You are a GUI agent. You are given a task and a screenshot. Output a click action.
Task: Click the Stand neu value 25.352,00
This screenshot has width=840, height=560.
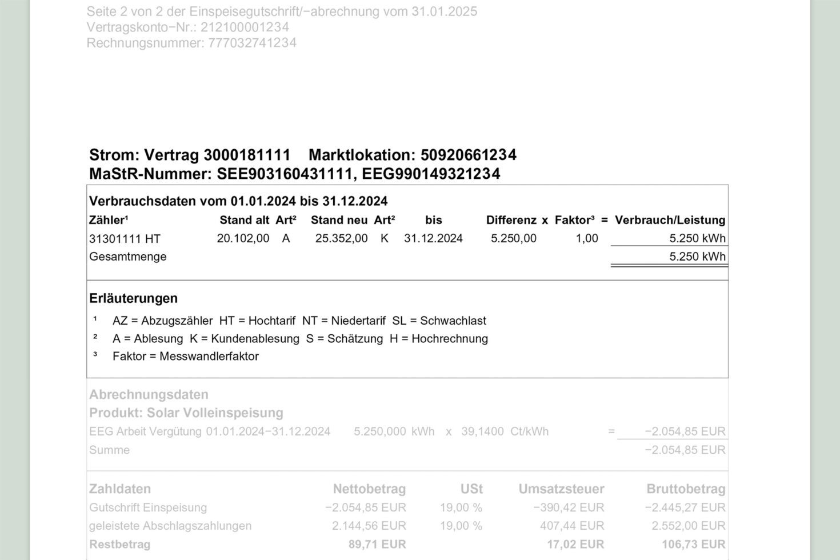point(341,238)
